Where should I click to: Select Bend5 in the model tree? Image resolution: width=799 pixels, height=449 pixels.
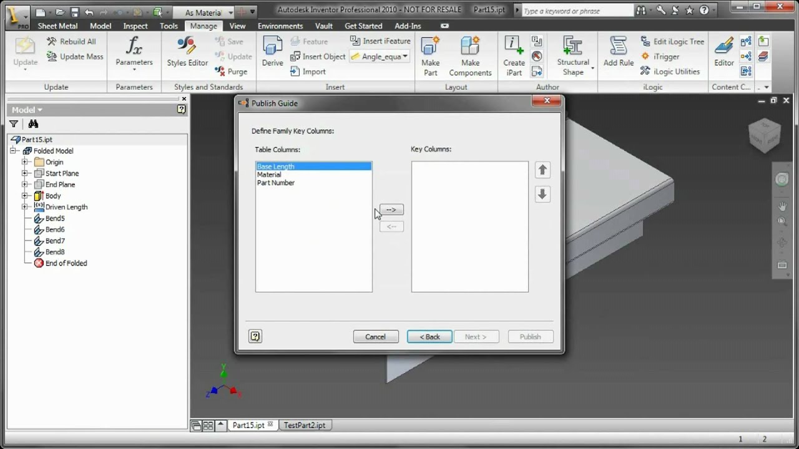point(55,218)
